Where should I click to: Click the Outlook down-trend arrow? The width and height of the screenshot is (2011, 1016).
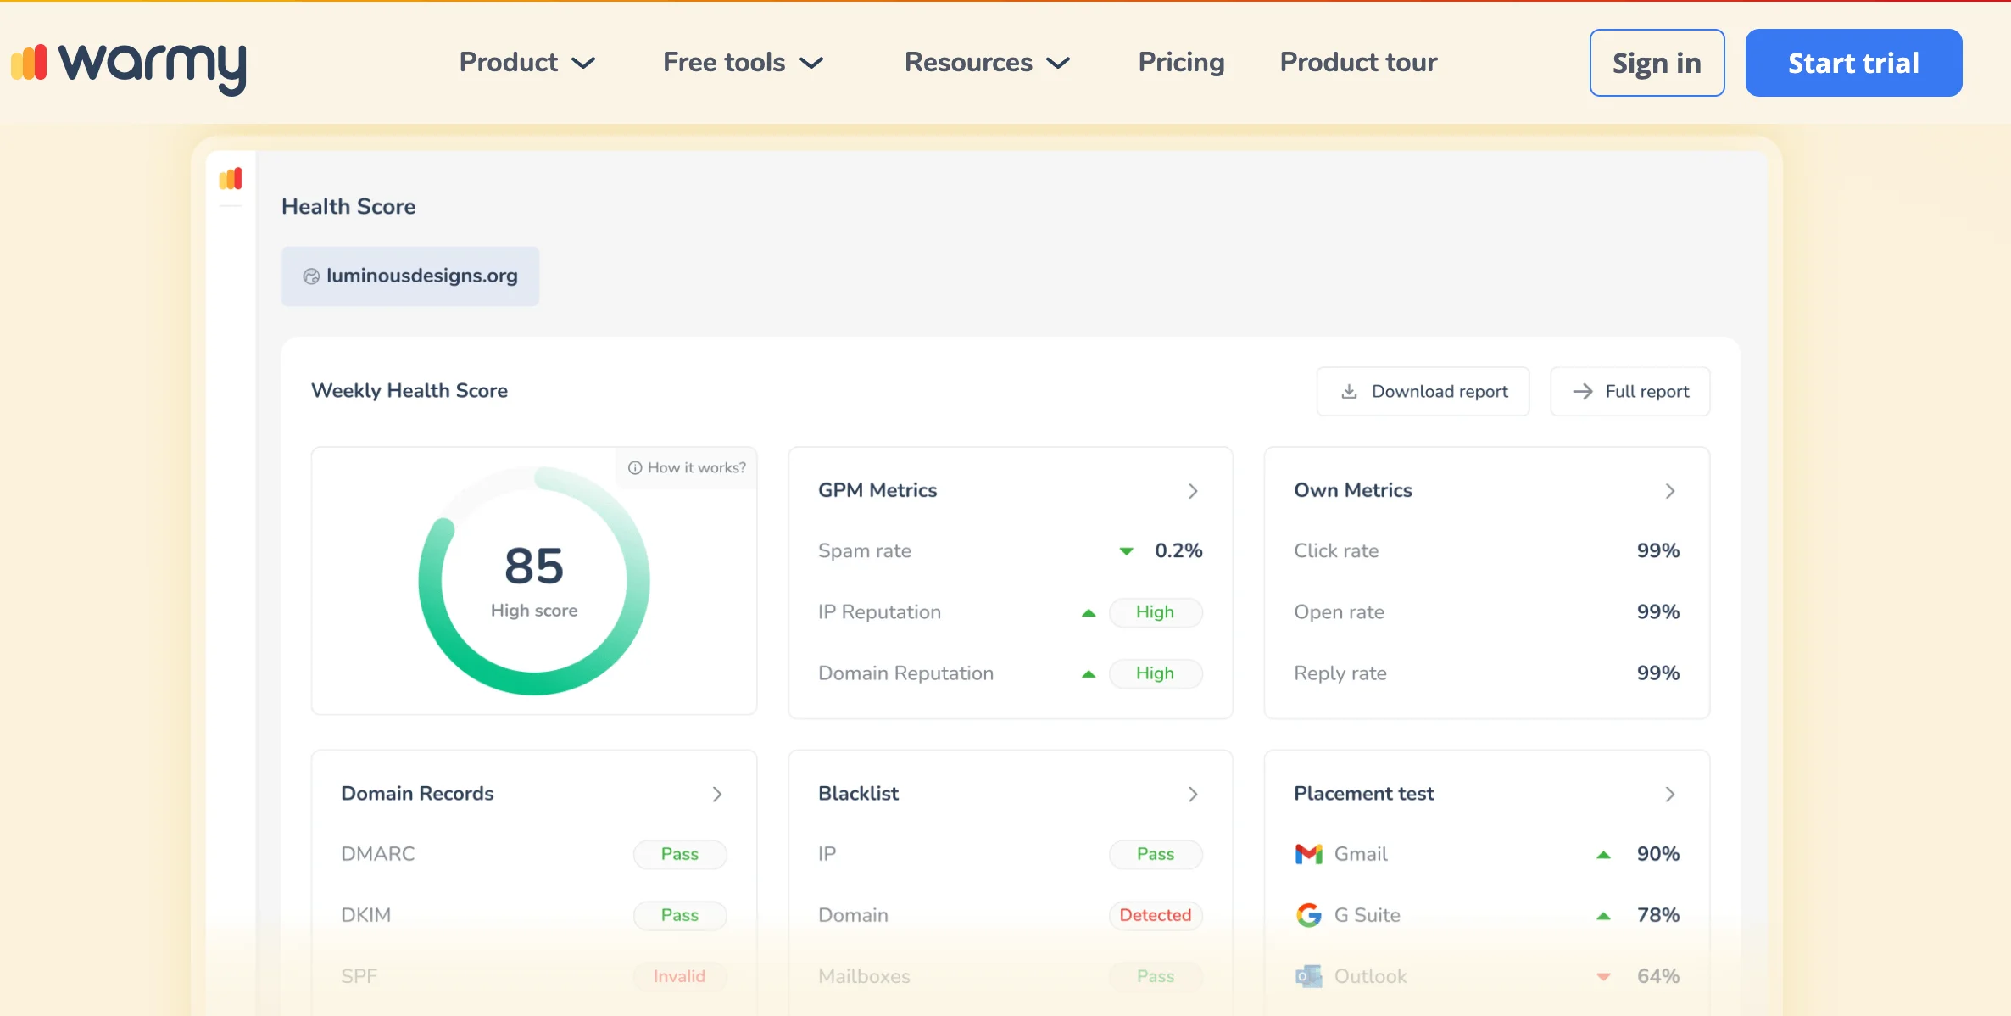[1603, 977]
